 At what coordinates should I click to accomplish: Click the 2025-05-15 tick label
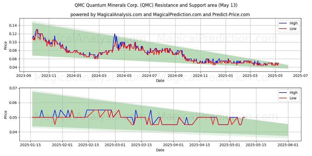pos(256,145)
